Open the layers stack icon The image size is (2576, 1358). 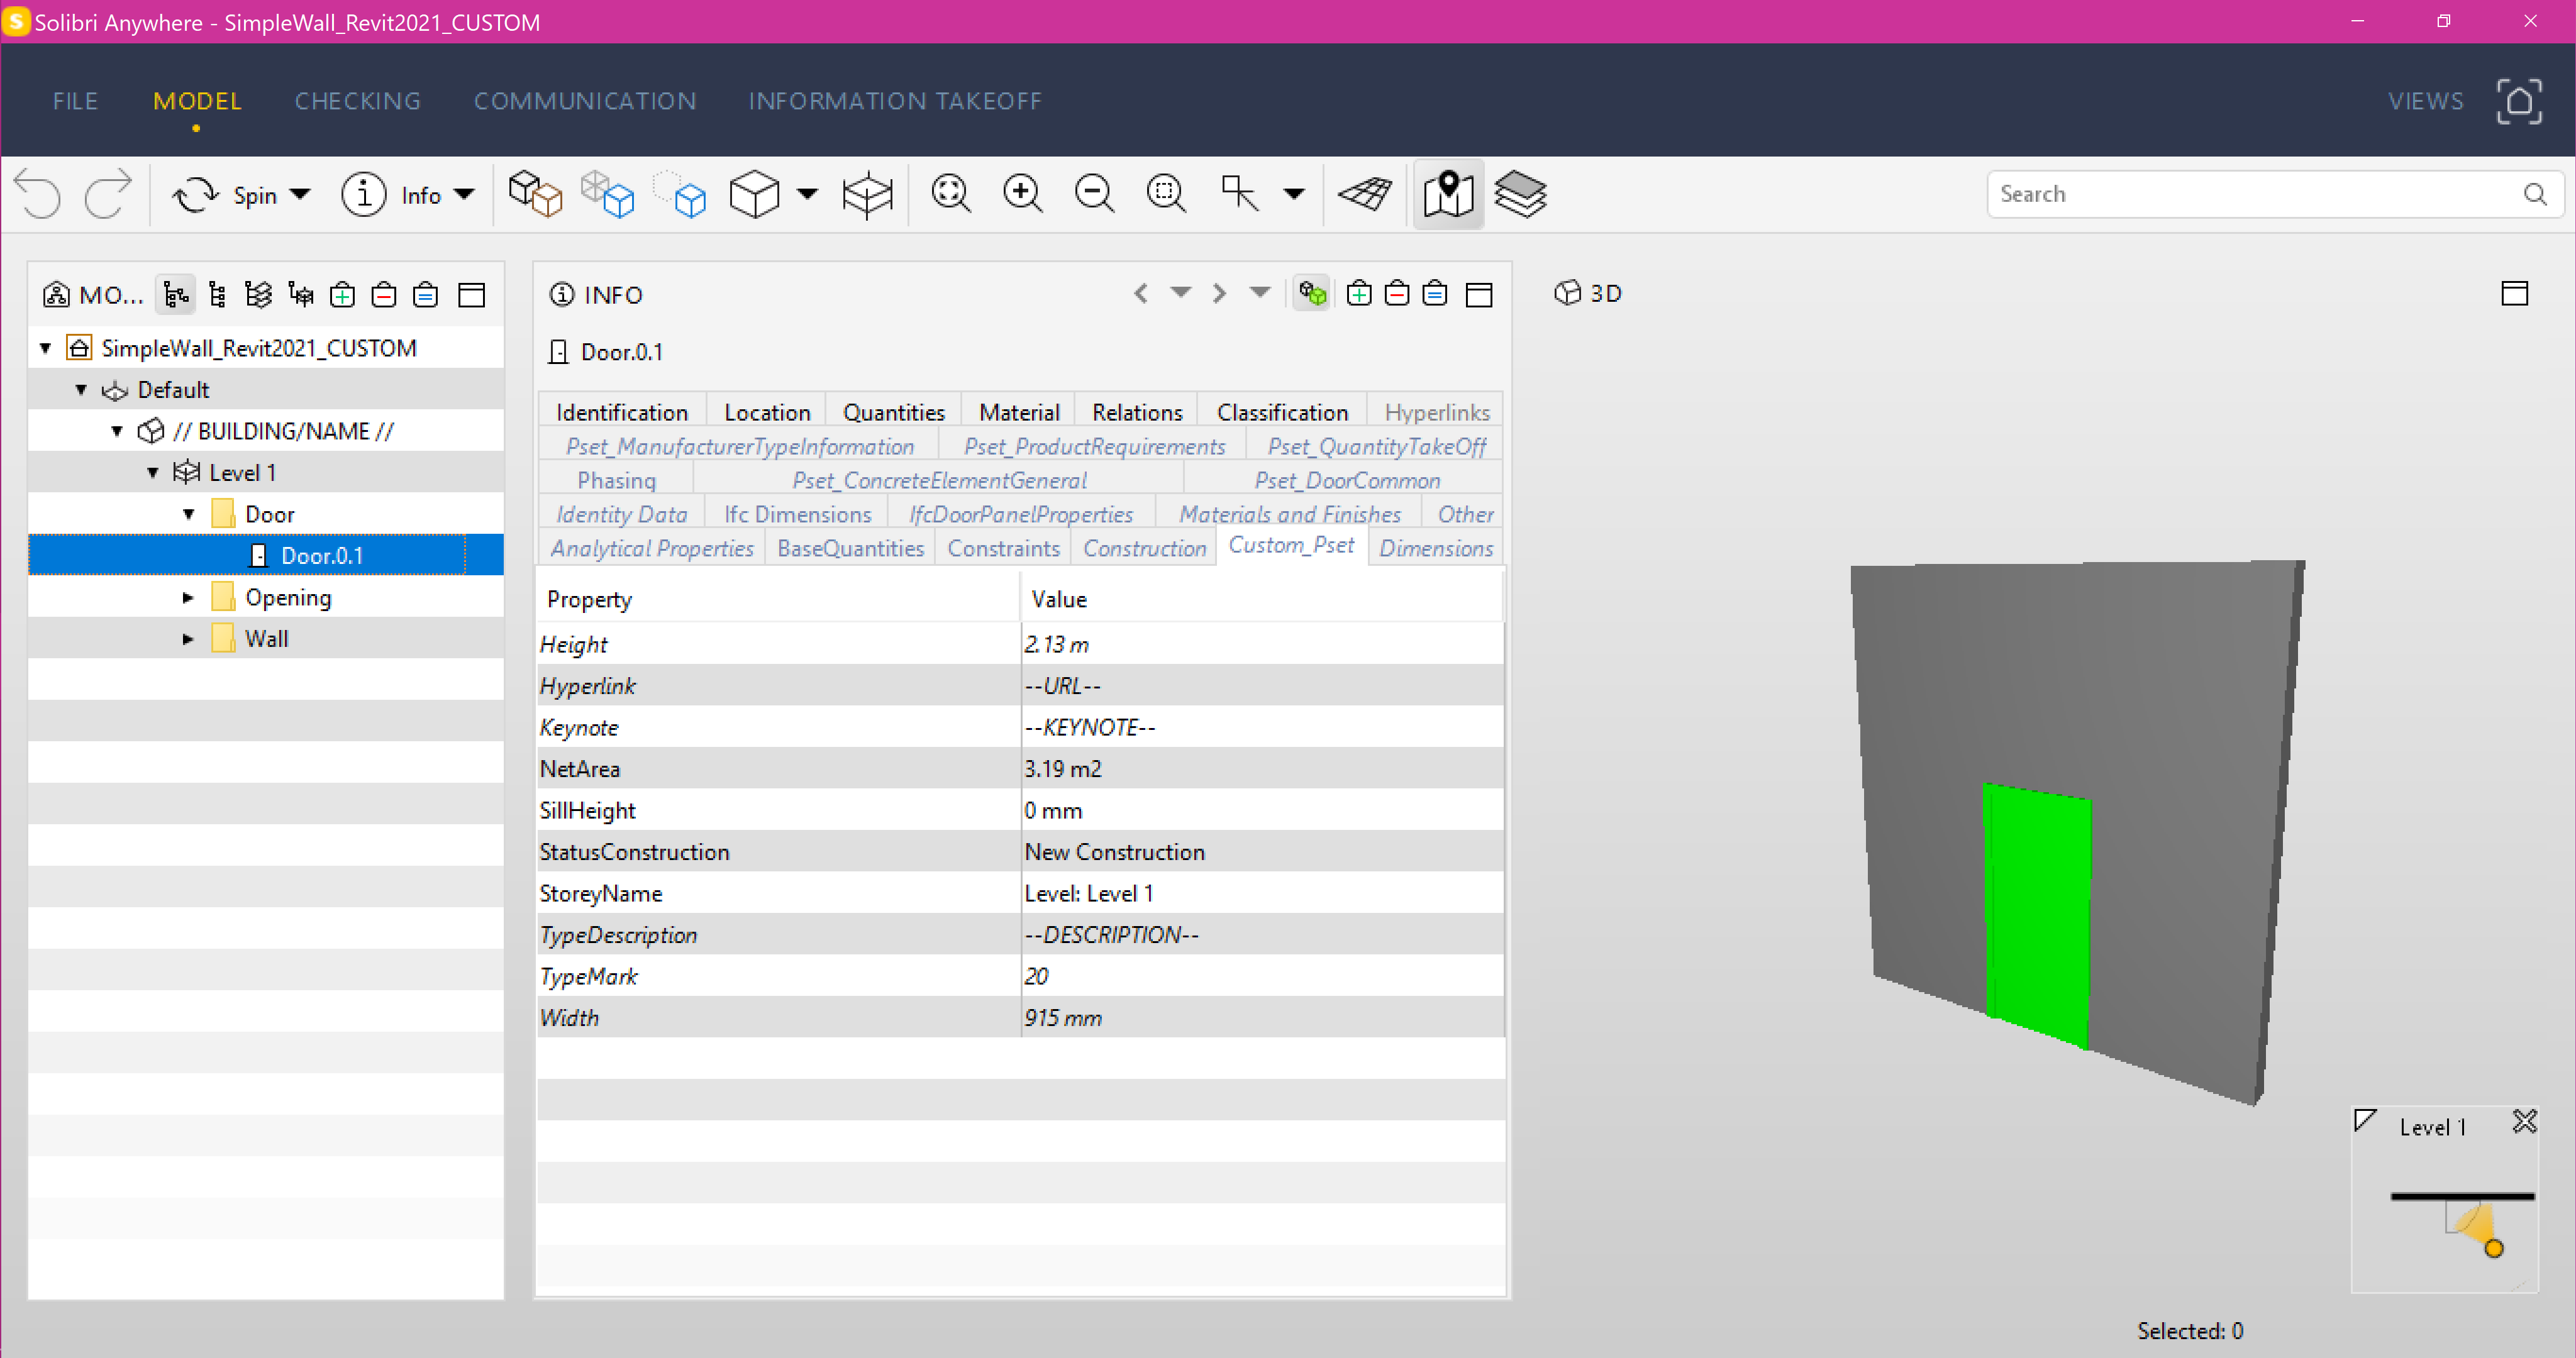[x=1520, y=194]
